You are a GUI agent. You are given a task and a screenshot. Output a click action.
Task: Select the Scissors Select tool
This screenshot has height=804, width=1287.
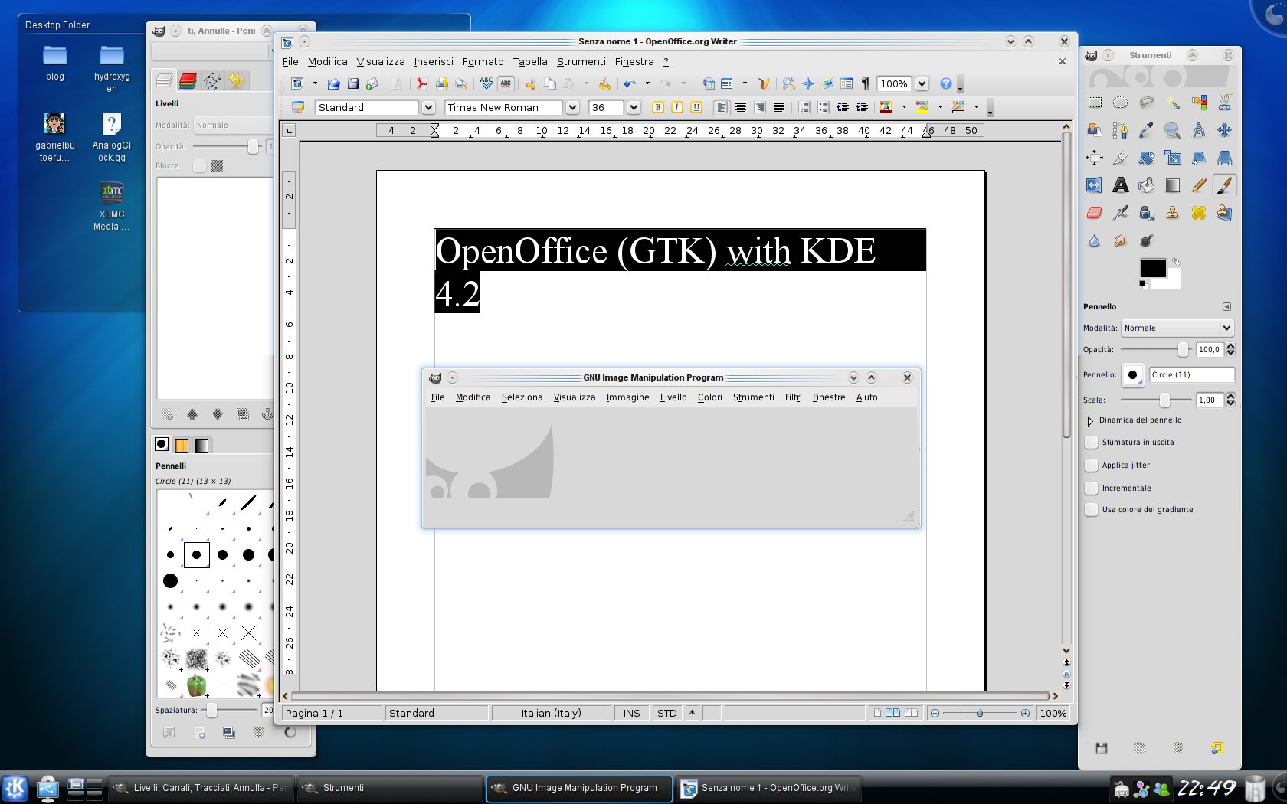pyautogui.click(x=1224, y=103)
